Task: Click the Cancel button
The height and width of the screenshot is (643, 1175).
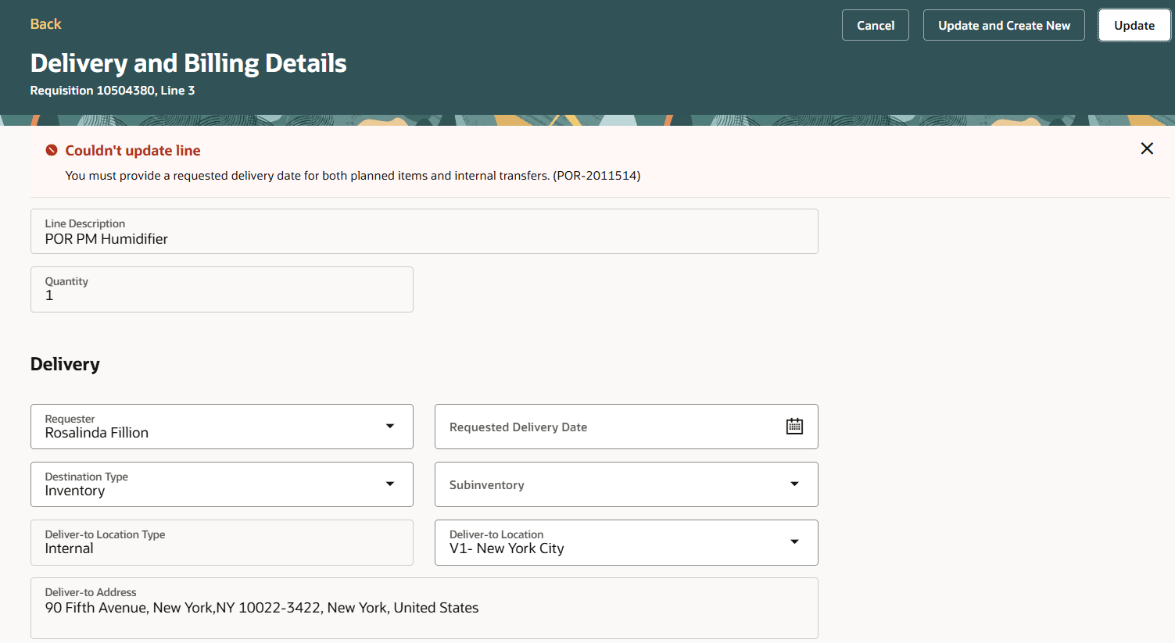Action: point(875,24)
